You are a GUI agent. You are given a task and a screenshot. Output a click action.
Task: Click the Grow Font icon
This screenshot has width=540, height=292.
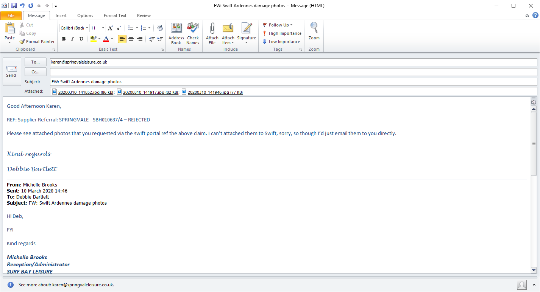pyautogui.click(x=110, y=28)
